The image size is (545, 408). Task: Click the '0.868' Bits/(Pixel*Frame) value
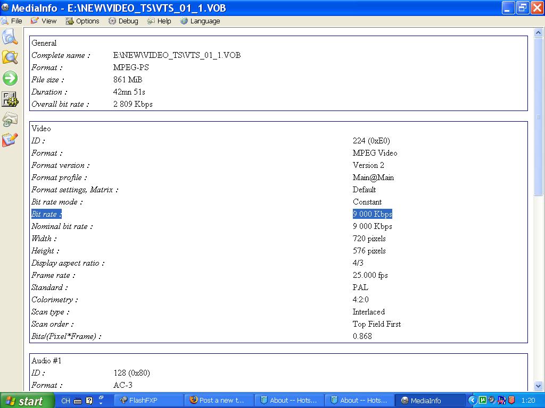click(x=362, y=336)
